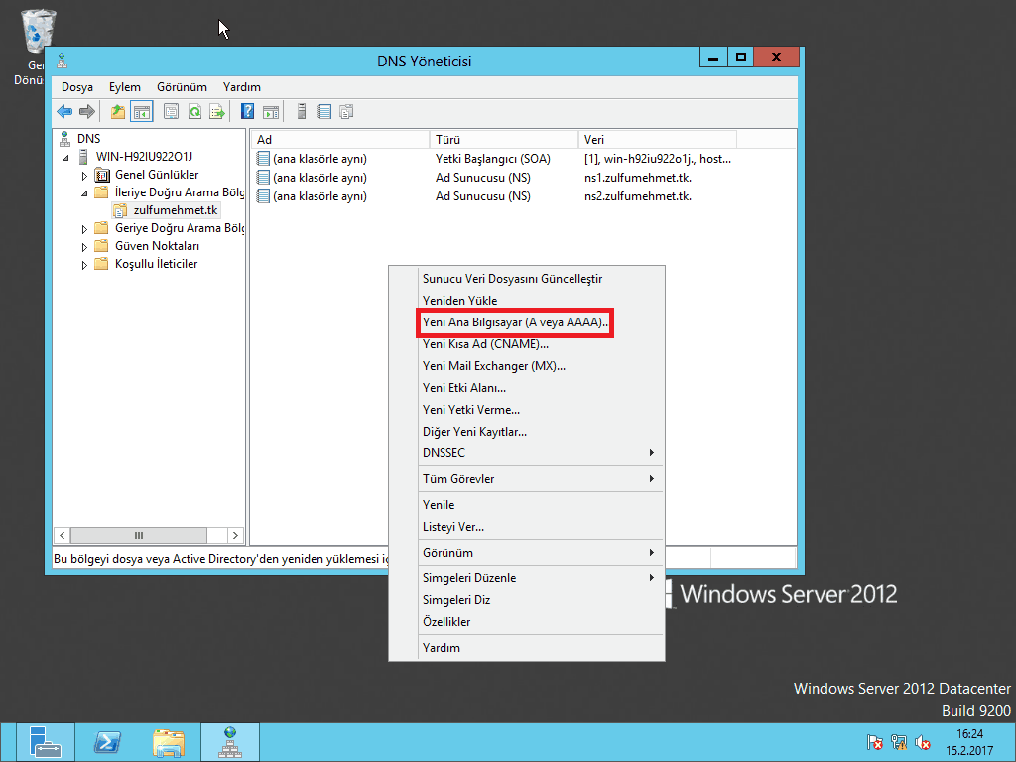Screen dimensions: 1016x762
Task: Choose Yeni Kısa Ad (CNAME)
Action: coord(527,344)
